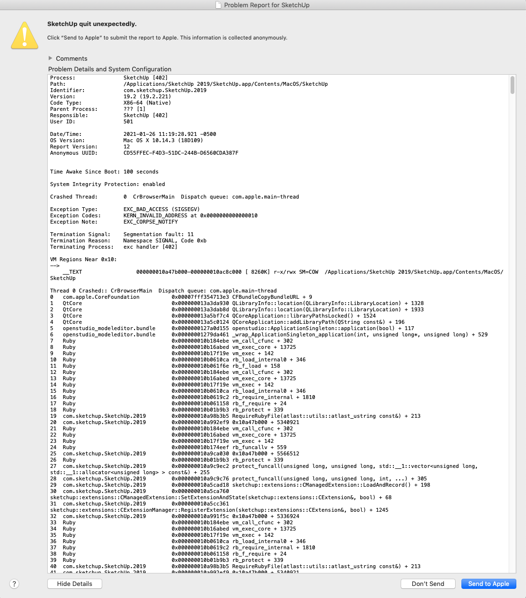This screenshot has width=526, height=598.
Task: Click the 'Crashed Thread: 0 CrBrowserMain' line
Action: point(175,197)
